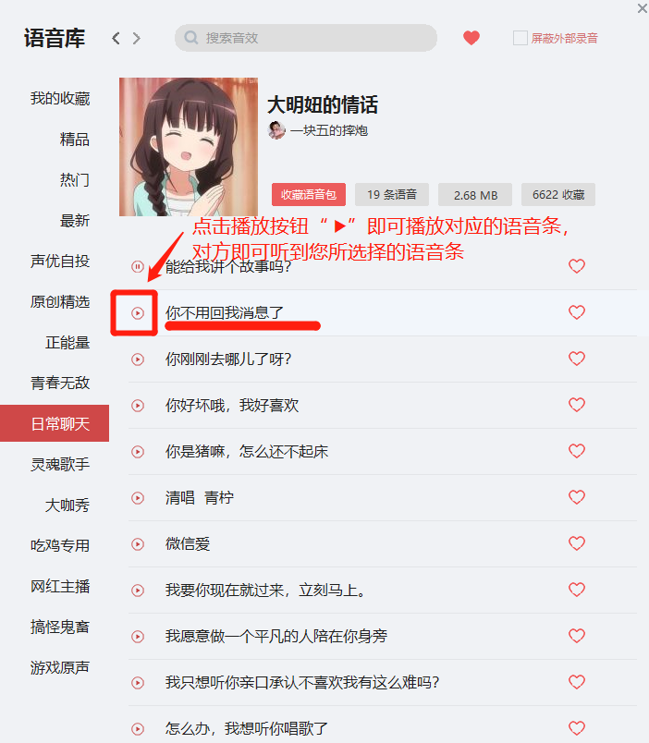The width and height of the screenshot is (649, 743).
Task: Switch to the 热门 category
Action: (x=75, y=180)
